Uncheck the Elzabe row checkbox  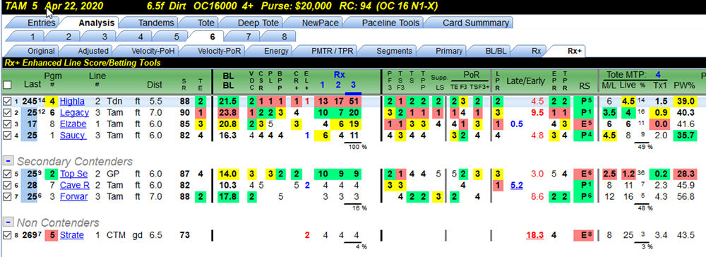(x=7, y=124)
